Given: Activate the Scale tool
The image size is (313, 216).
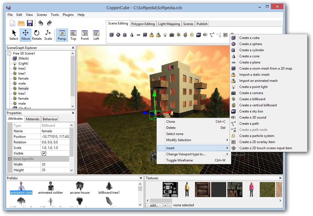Looking at the screenshot, I should [x=48, y=35].
